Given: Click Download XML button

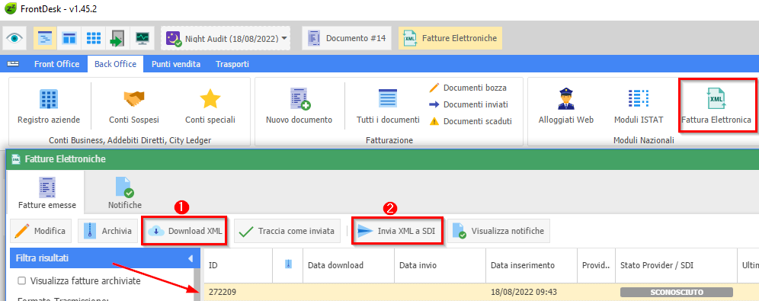Looking at the screenshot, I should pos(185,232).
